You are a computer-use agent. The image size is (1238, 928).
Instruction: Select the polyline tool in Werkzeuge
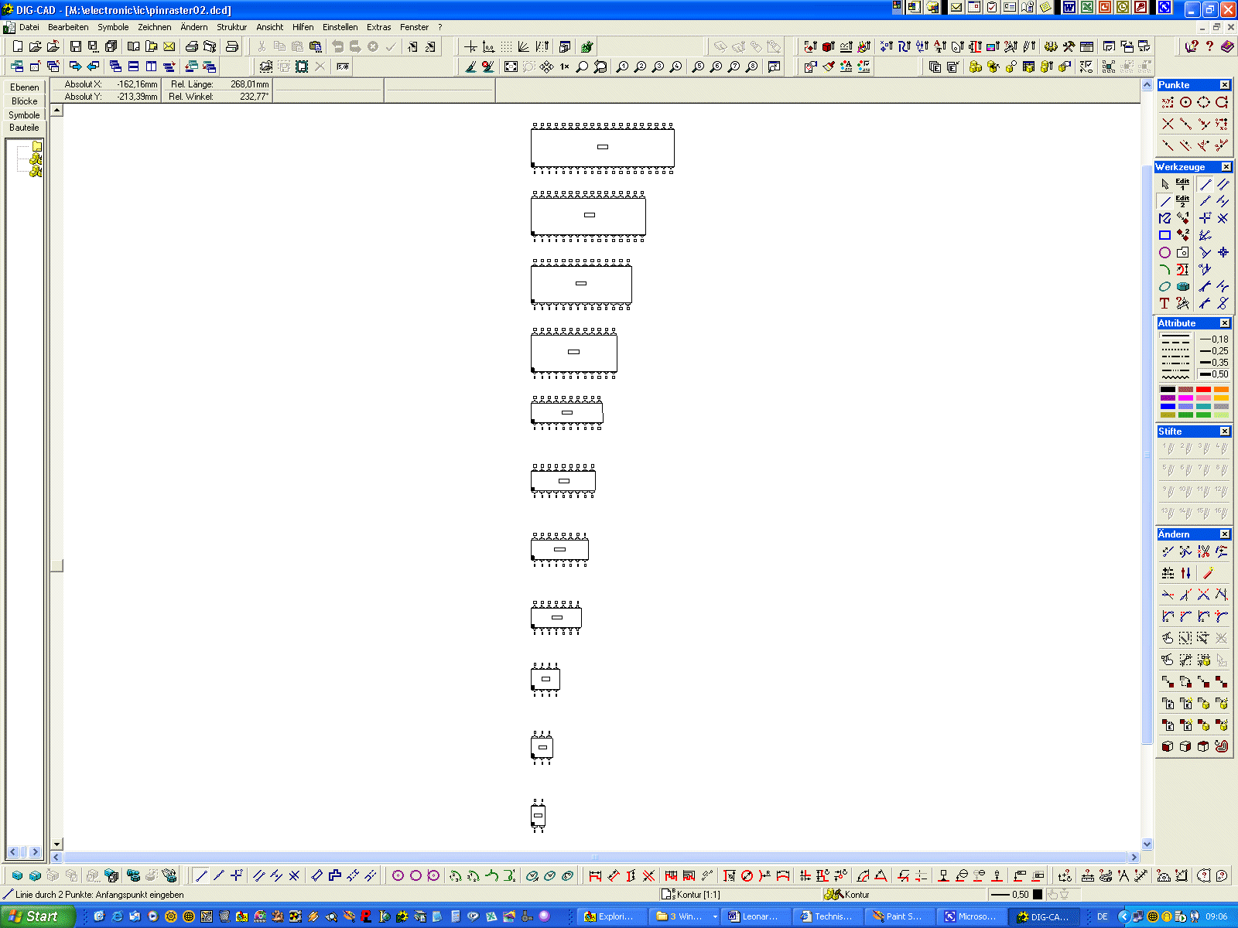1165,218
